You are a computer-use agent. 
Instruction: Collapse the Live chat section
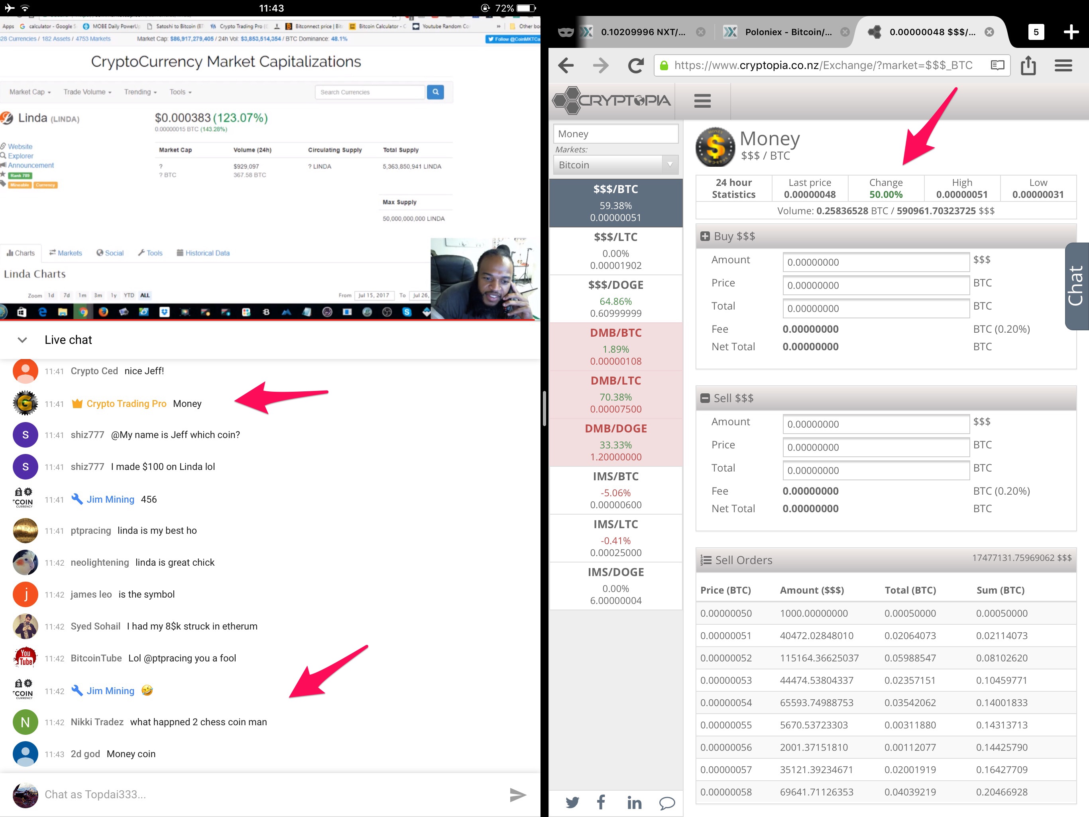(x=22, y=339)
